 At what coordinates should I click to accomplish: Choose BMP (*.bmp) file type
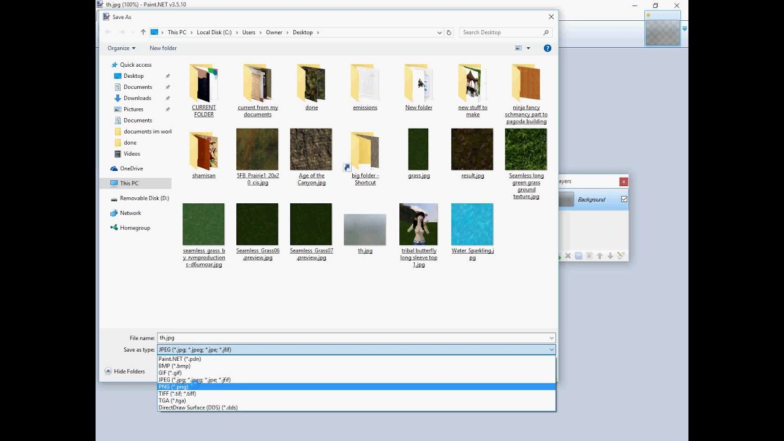(x=356, y=366)
